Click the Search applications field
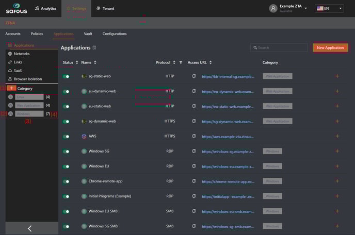 (279, 47)
